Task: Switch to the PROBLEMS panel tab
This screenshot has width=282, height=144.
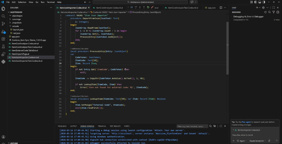Action: pyautogui.click(x=62, y=126)
